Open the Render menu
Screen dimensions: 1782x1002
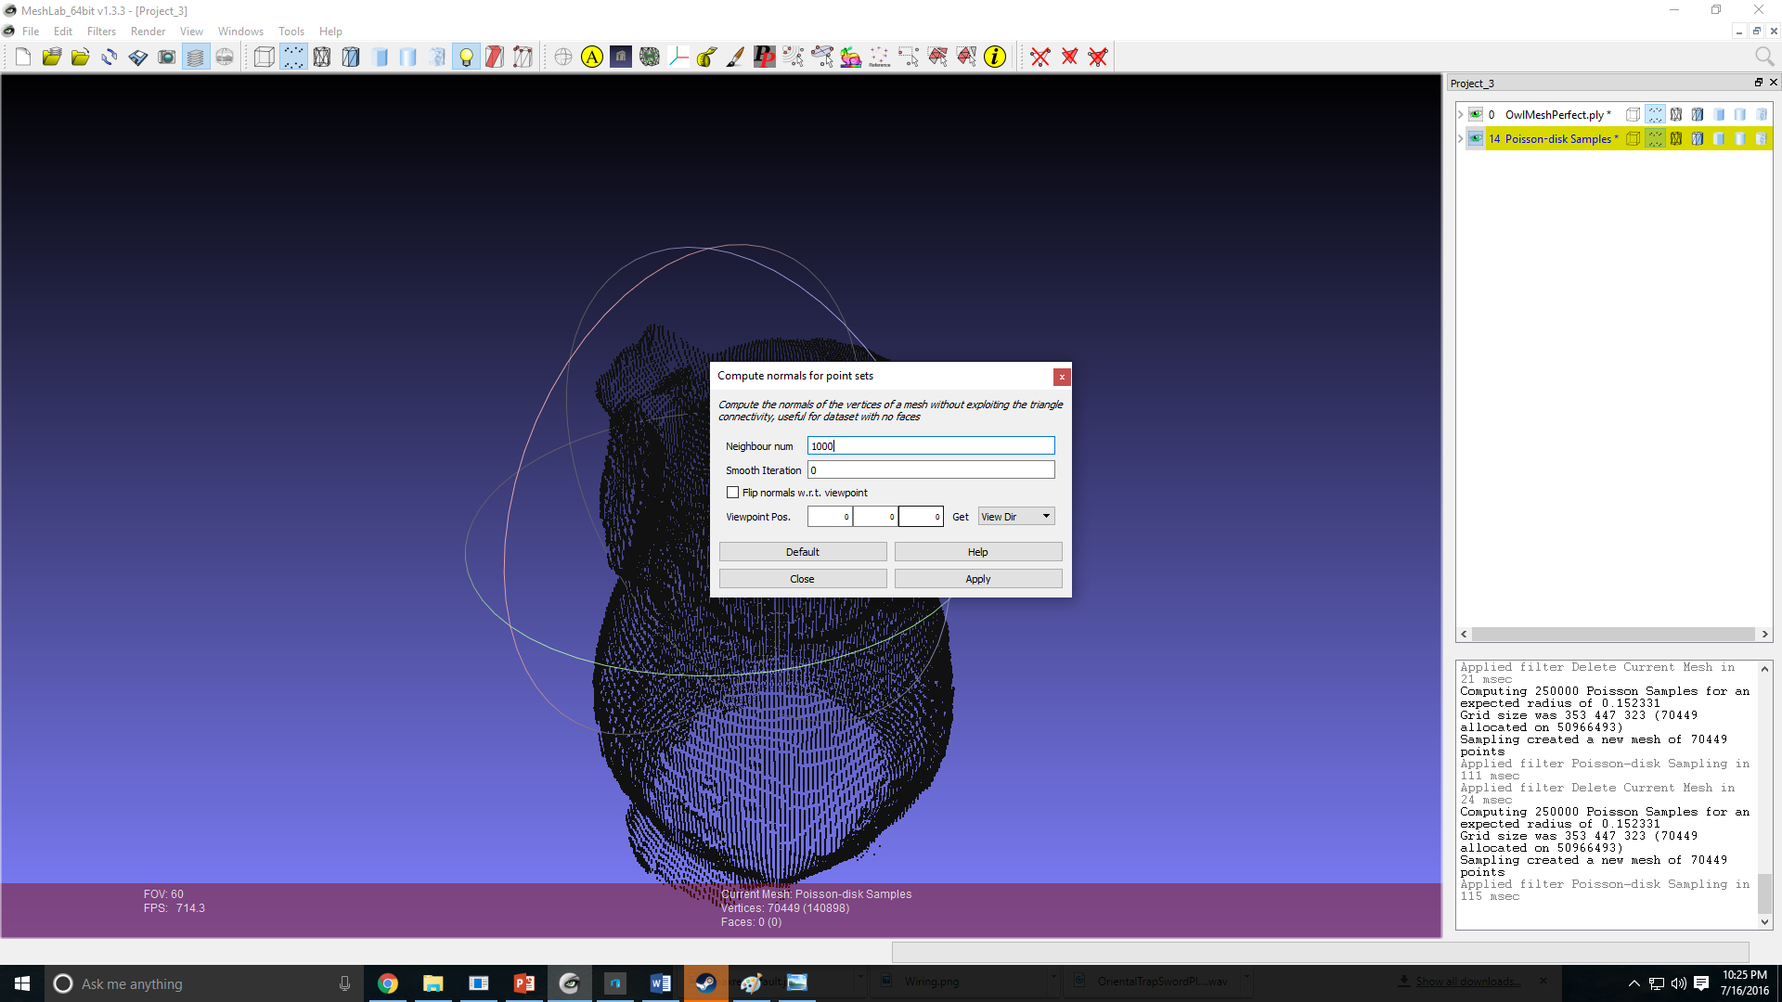[x=148, y=32]
